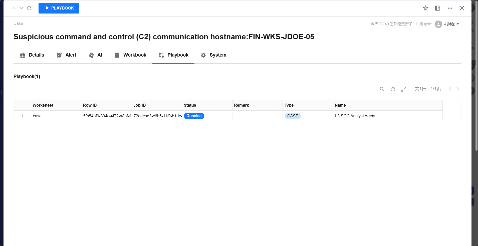Go to previous record with up chevron
Image resolution: width=478 pixels, height=246 pixels.
pyautogui.click(x=14, y=8)
